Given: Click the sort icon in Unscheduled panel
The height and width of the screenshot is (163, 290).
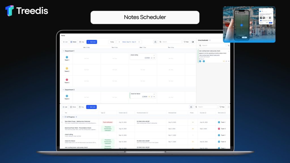Looking at the screenshot, I should point(229,45).
